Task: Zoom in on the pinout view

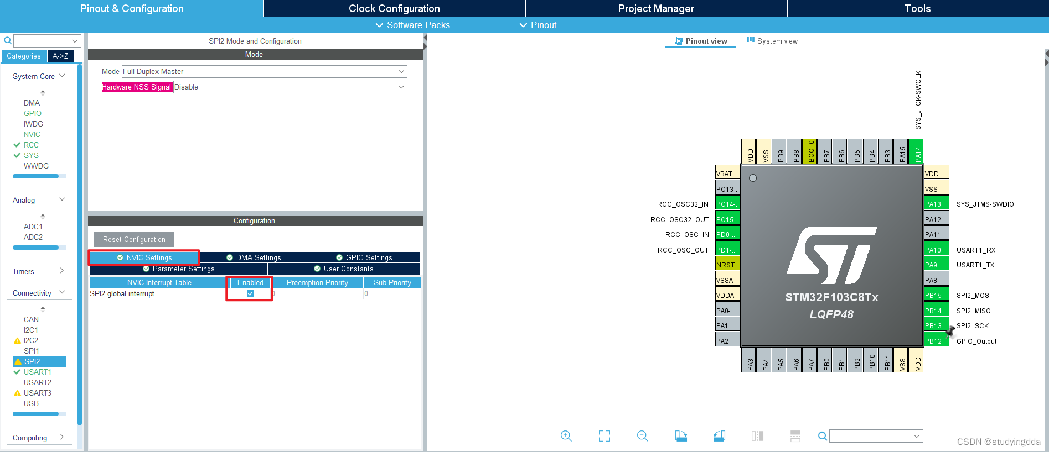Action: (x=566, y=436)
